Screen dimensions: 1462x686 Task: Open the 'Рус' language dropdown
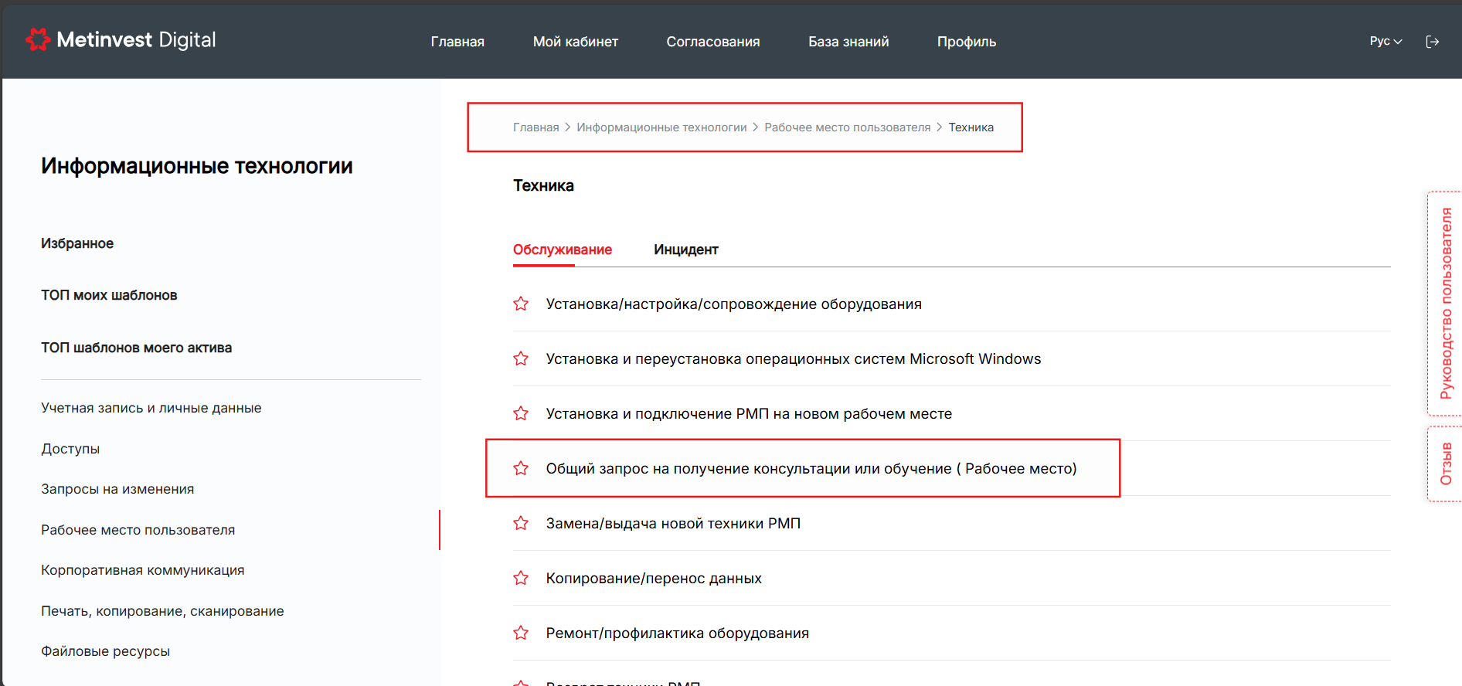point(1385,42)
